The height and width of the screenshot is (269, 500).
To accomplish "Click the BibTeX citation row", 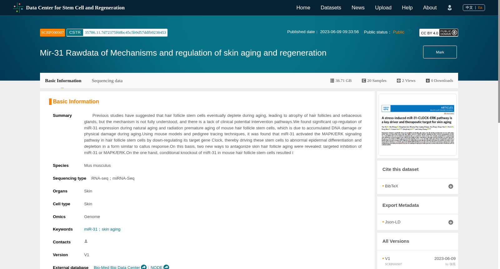I will pos(417,186).
